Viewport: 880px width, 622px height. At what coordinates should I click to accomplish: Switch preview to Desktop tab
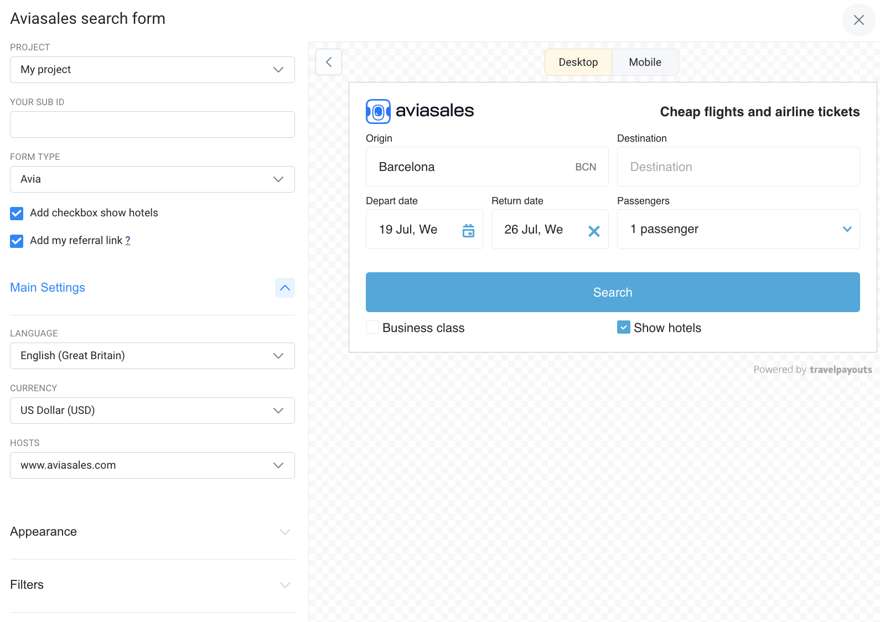578,62
